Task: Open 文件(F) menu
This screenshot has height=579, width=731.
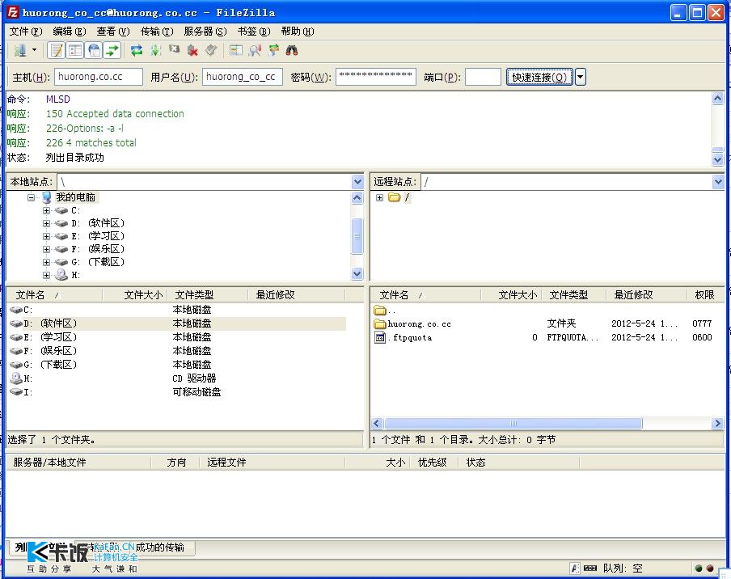Action: pyautogui.click(x=26, y=32)
